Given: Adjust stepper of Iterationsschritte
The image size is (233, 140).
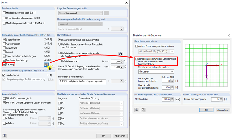Looking at the screenshot, I should (172, 87).
